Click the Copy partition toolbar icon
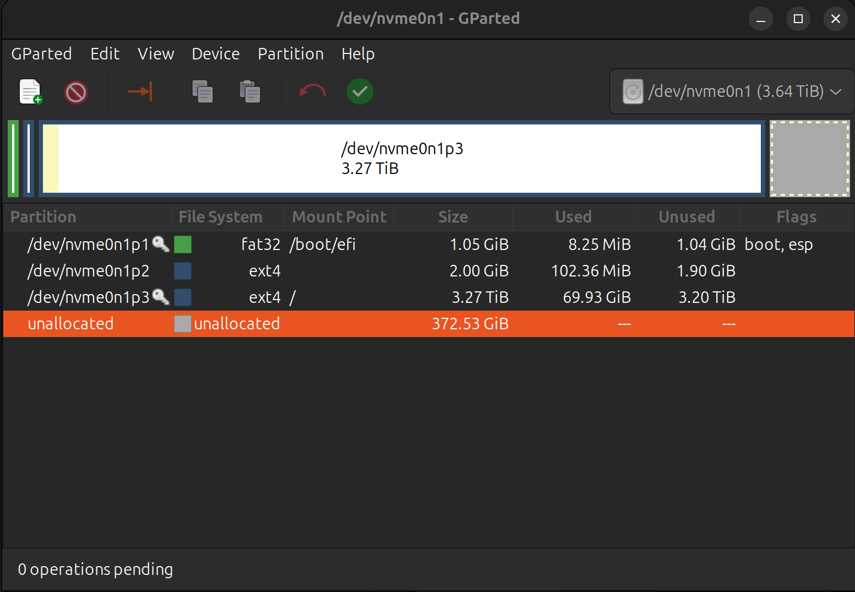 [x=203, y=92]
